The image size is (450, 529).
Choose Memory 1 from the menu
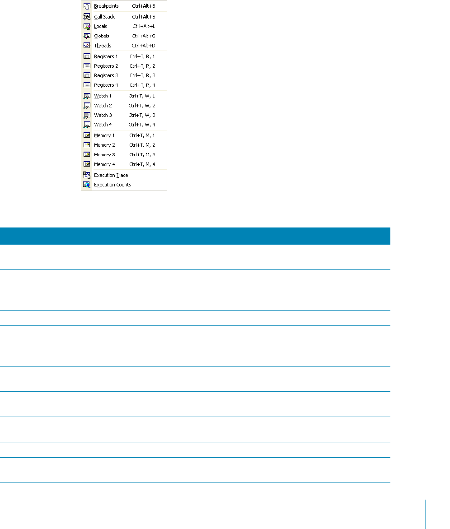pyautogui.click(x=124, y=135)
